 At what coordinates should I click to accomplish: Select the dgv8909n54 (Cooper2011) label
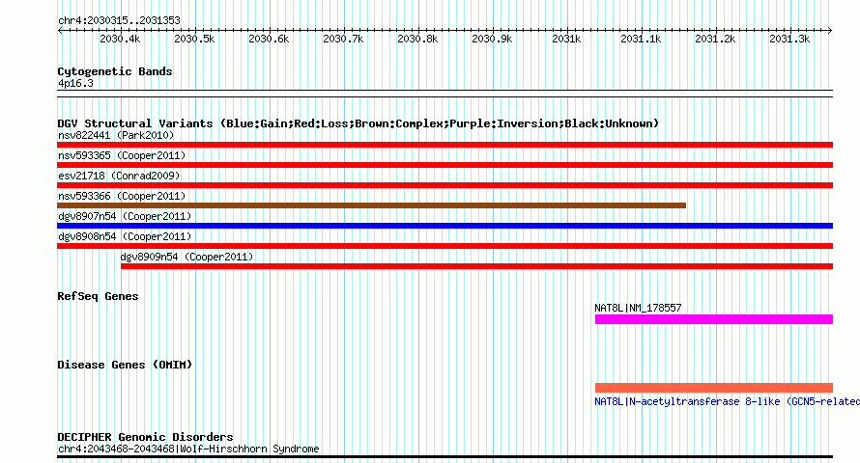186,257
